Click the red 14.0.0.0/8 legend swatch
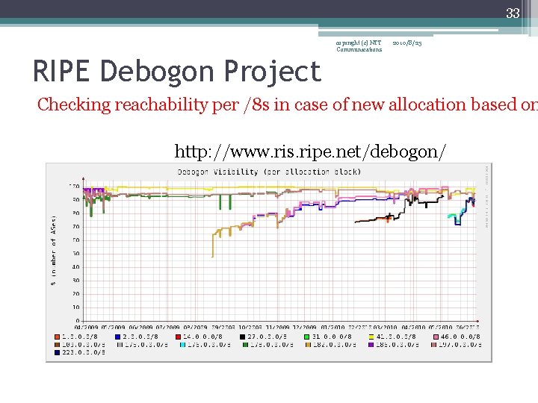The image size is (538, 403). tap(178, 337)
